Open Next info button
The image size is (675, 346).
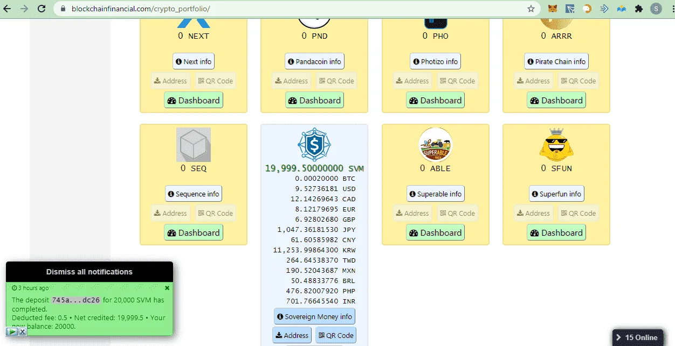194,61
